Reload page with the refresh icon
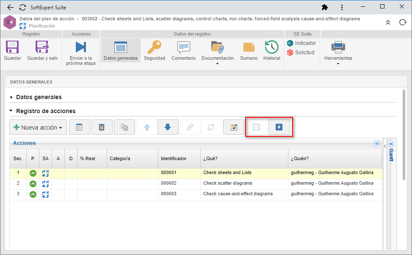The width and height of the screenshot is (412, 255). [22, 7]
